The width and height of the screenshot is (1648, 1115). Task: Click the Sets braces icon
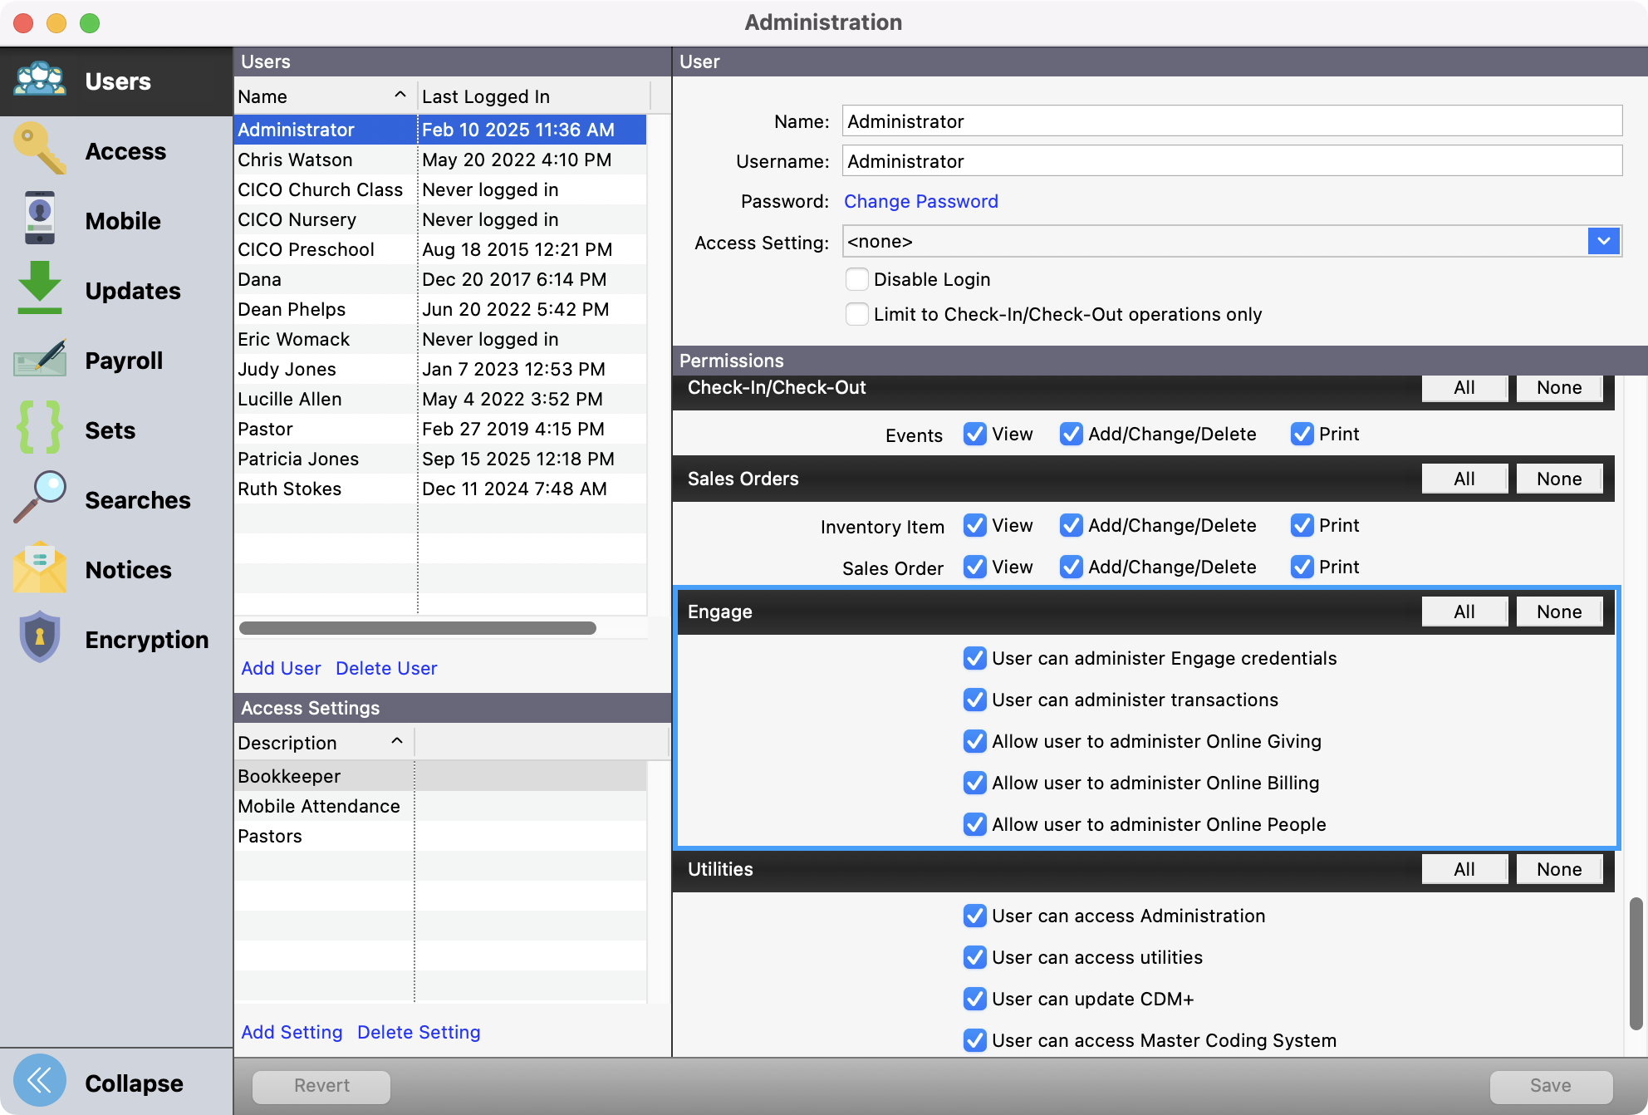(x=39, y=428)
